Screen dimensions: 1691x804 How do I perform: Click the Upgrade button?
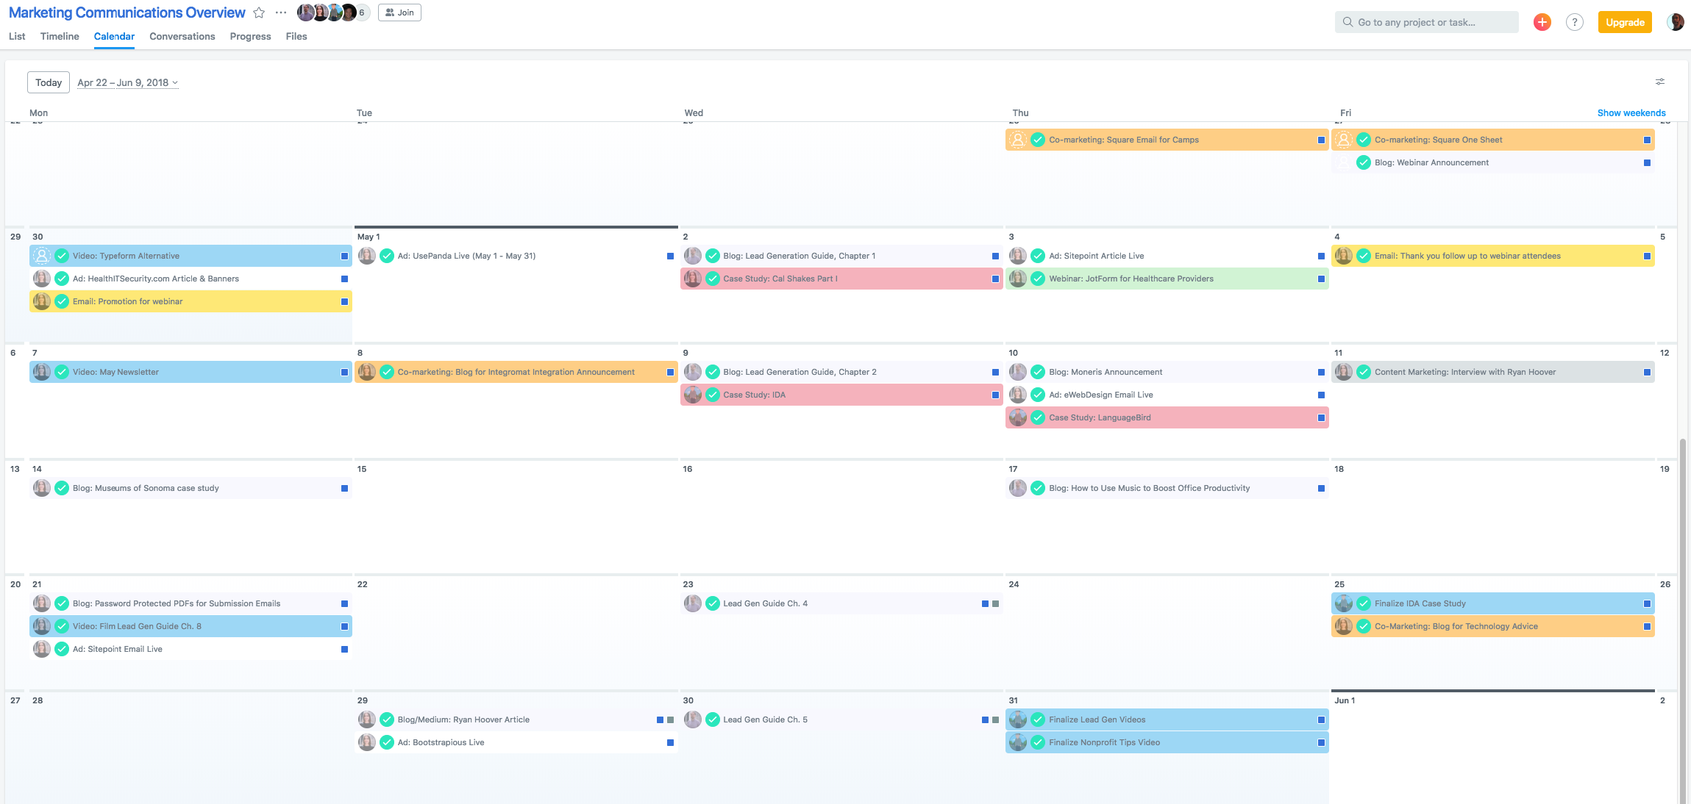click(x=1624, y=22)
